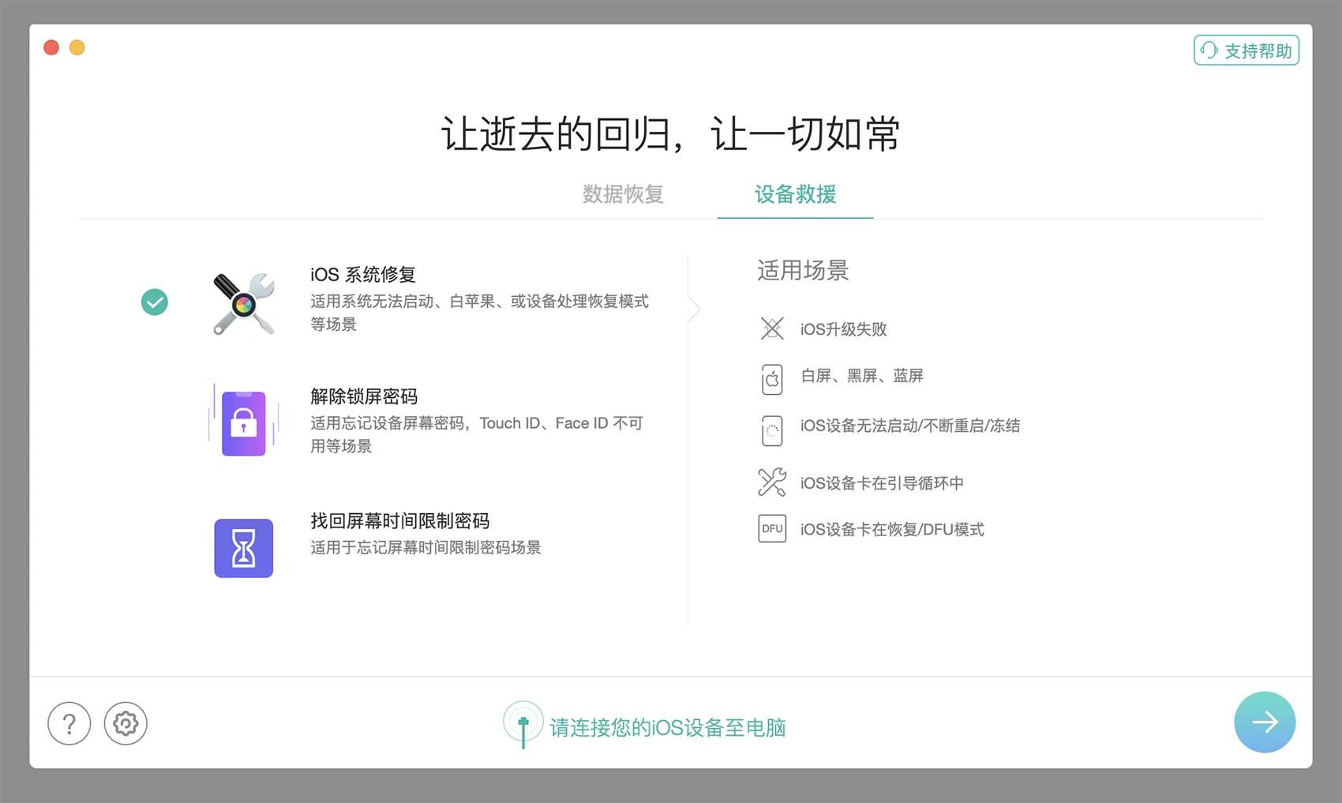Select the 解除锁屏密码 option title
Screen dimensions: 1342x803
[x=364, y=396]
